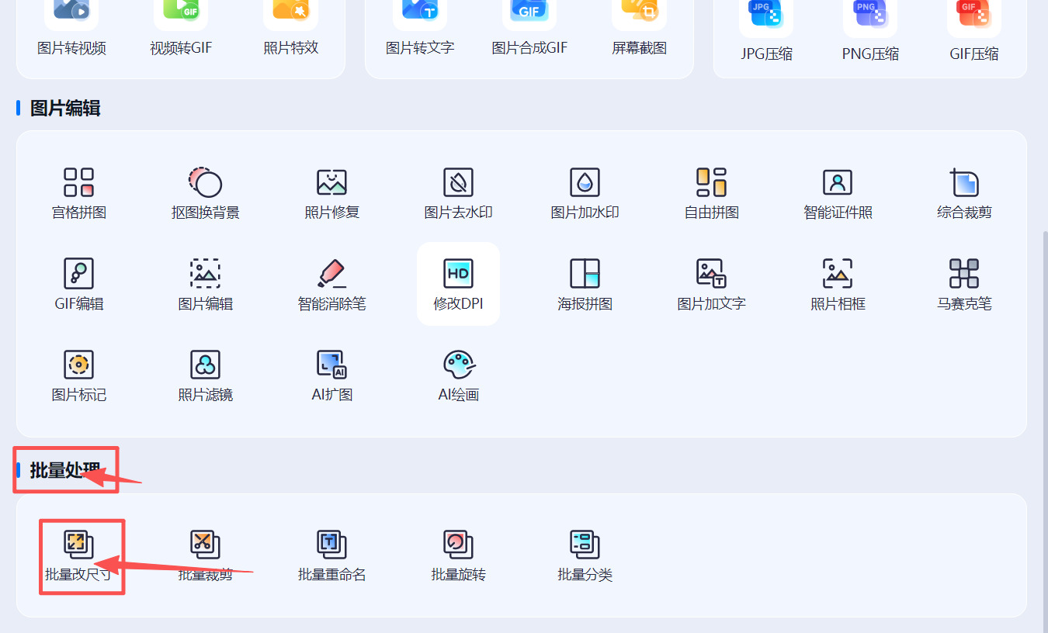
Task: Select the 马赛克笔 mosaic pen icon
Action: coord(964,284)
